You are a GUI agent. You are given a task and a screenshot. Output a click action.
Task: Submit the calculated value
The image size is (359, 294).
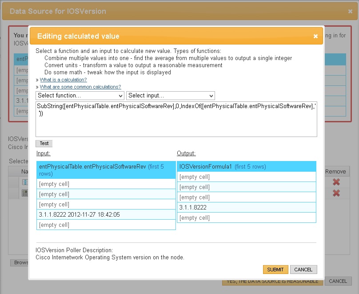(275, 270)
